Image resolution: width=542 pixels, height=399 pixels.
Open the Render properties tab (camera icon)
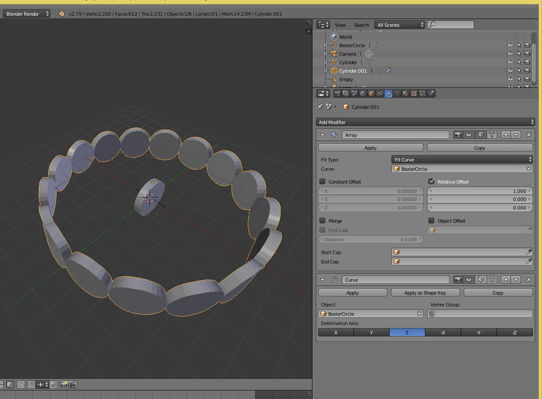(x=337, y=93)
